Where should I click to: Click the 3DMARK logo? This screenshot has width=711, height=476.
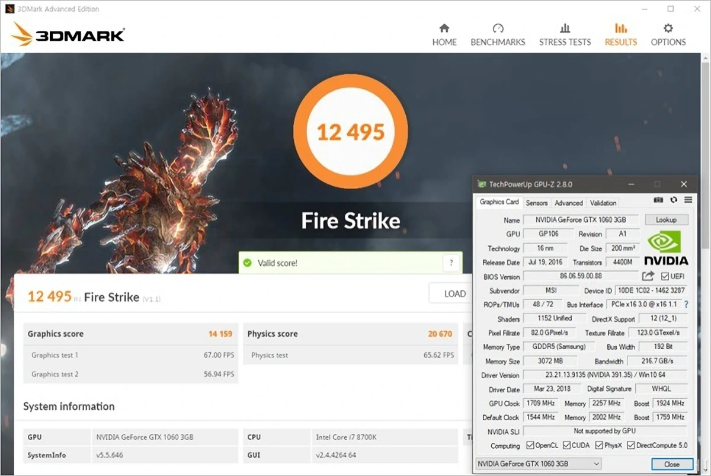coord(68,34)
